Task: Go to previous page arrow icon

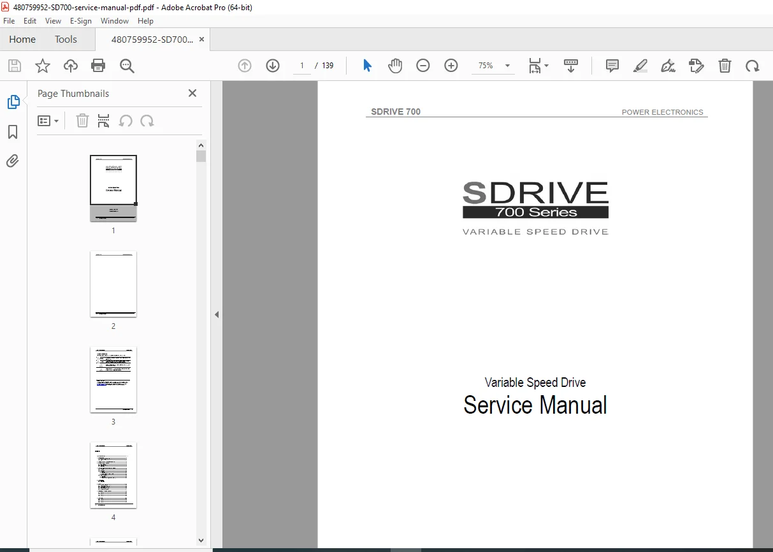Action: point(245,66)
